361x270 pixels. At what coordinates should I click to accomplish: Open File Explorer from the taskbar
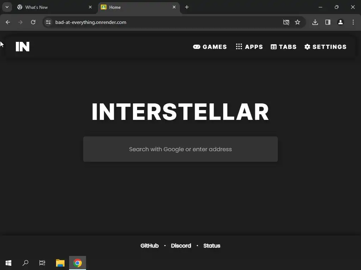[60, 263]
